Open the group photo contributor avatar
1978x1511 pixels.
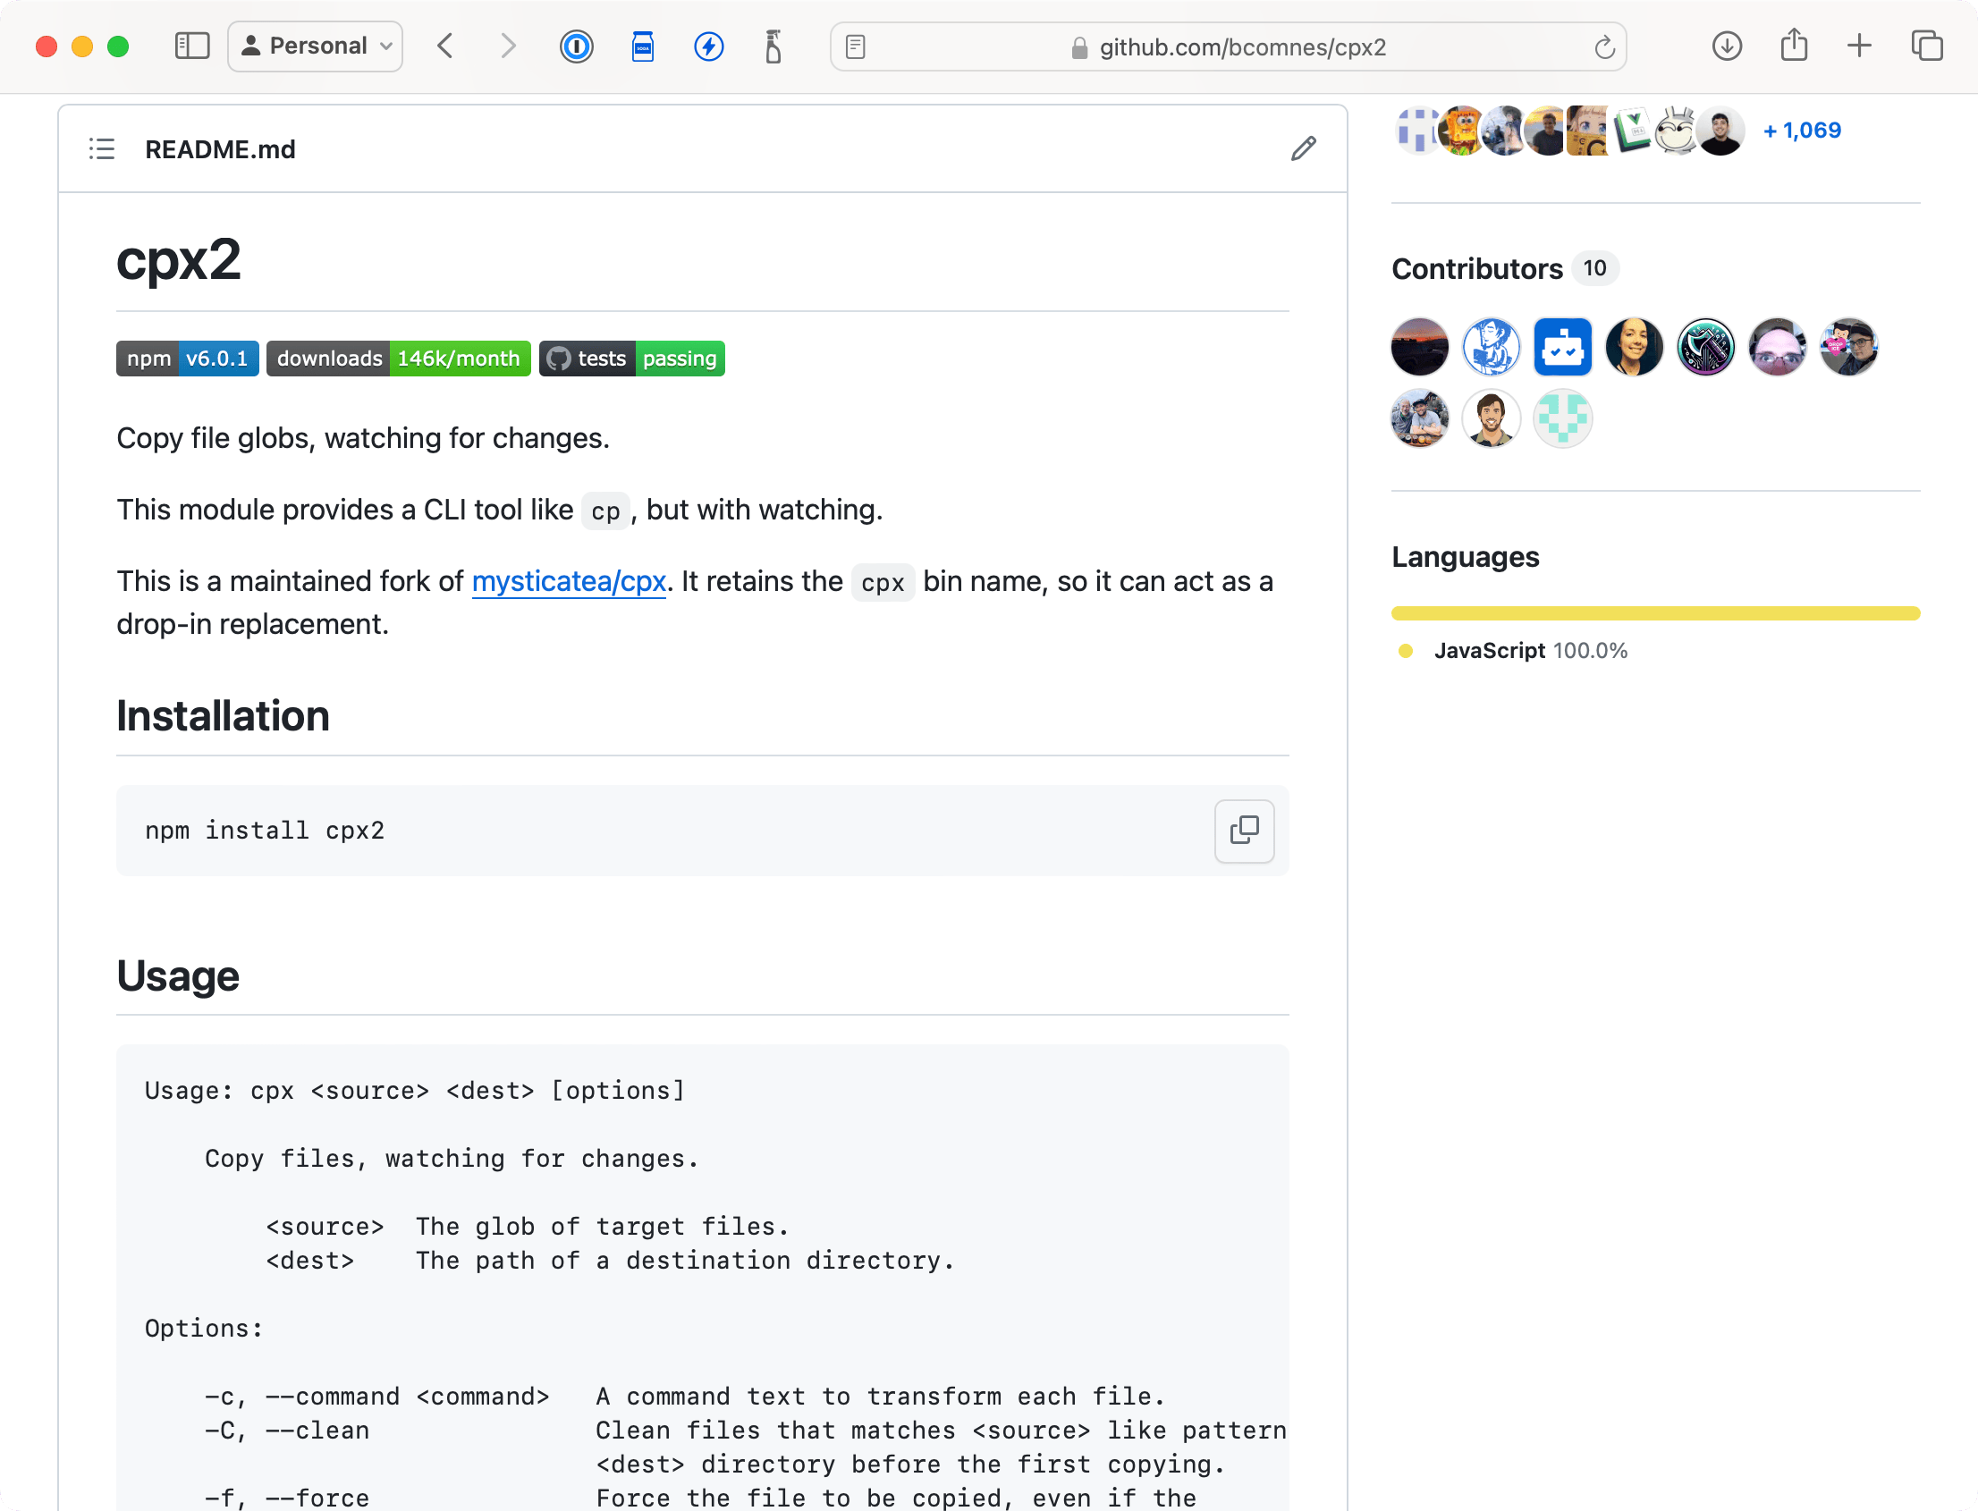(1419, 418)
